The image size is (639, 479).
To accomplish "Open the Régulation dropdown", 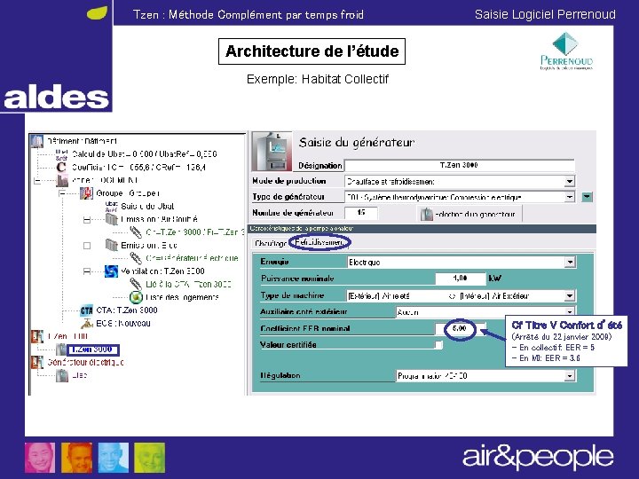I will pyautogui.click(x=570, y=376).
